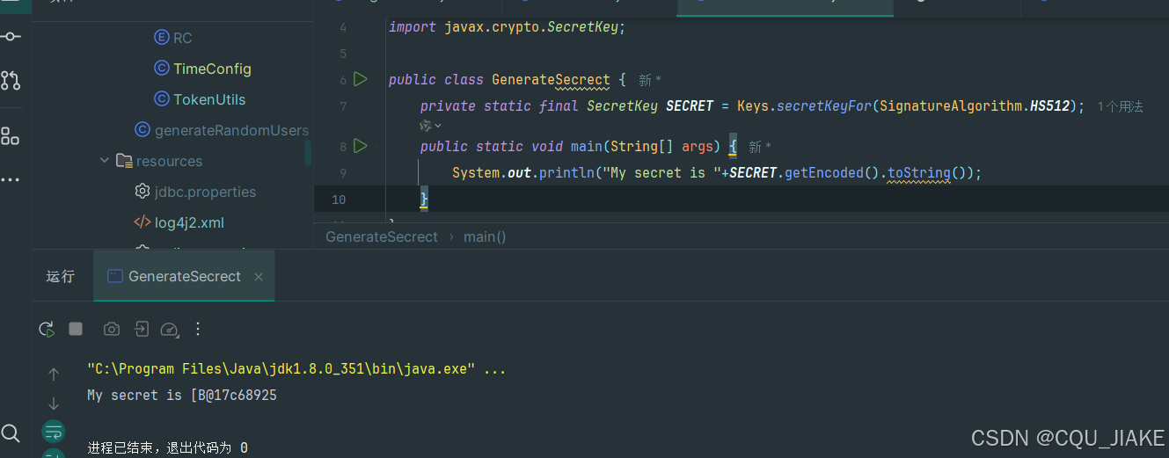This screenshot has height=458, width=1169.
Task: Close the GenerateSecrect run tab
Action: coord(259,277)
